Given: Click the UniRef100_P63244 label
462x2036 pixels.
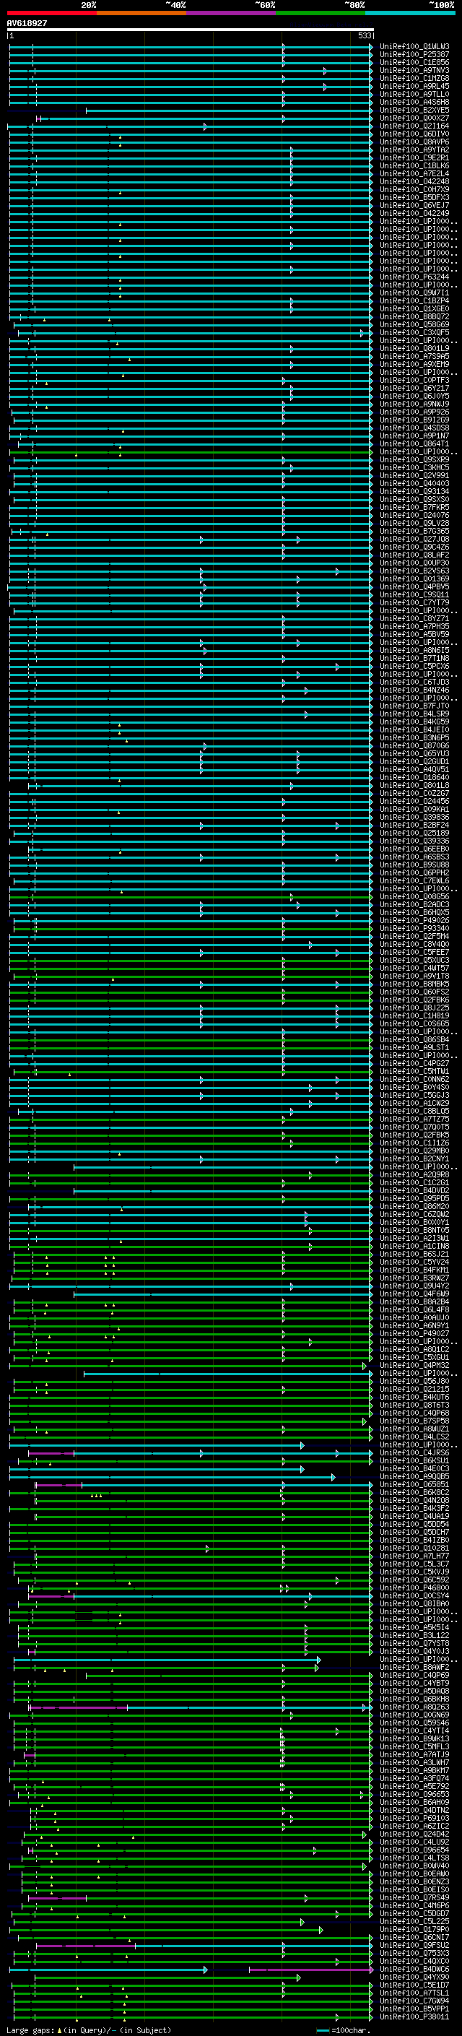Looking at the screenshot, I should (414, 277).
